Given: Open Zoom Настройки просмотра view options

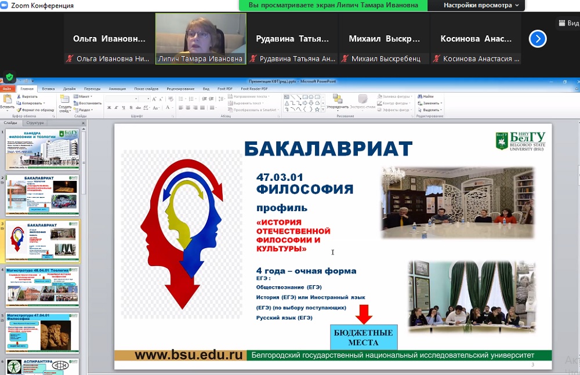Looking at the screenshot, I should click(481, 5).
